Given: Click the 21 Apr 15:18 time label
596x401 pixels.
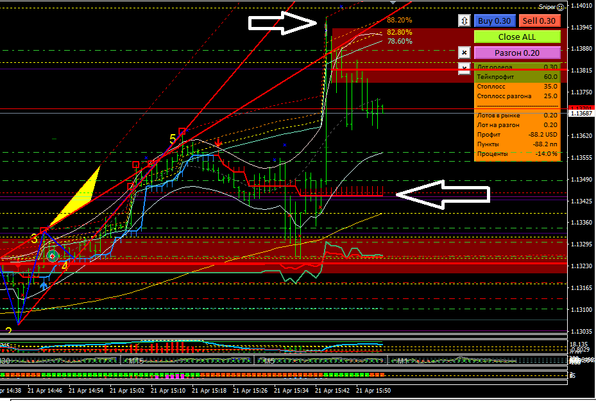Looking at the screenshot, I should click(209, 390).
